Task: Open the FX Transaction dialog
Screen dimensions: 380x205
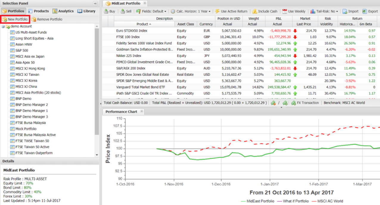Action: coord(305,103)
